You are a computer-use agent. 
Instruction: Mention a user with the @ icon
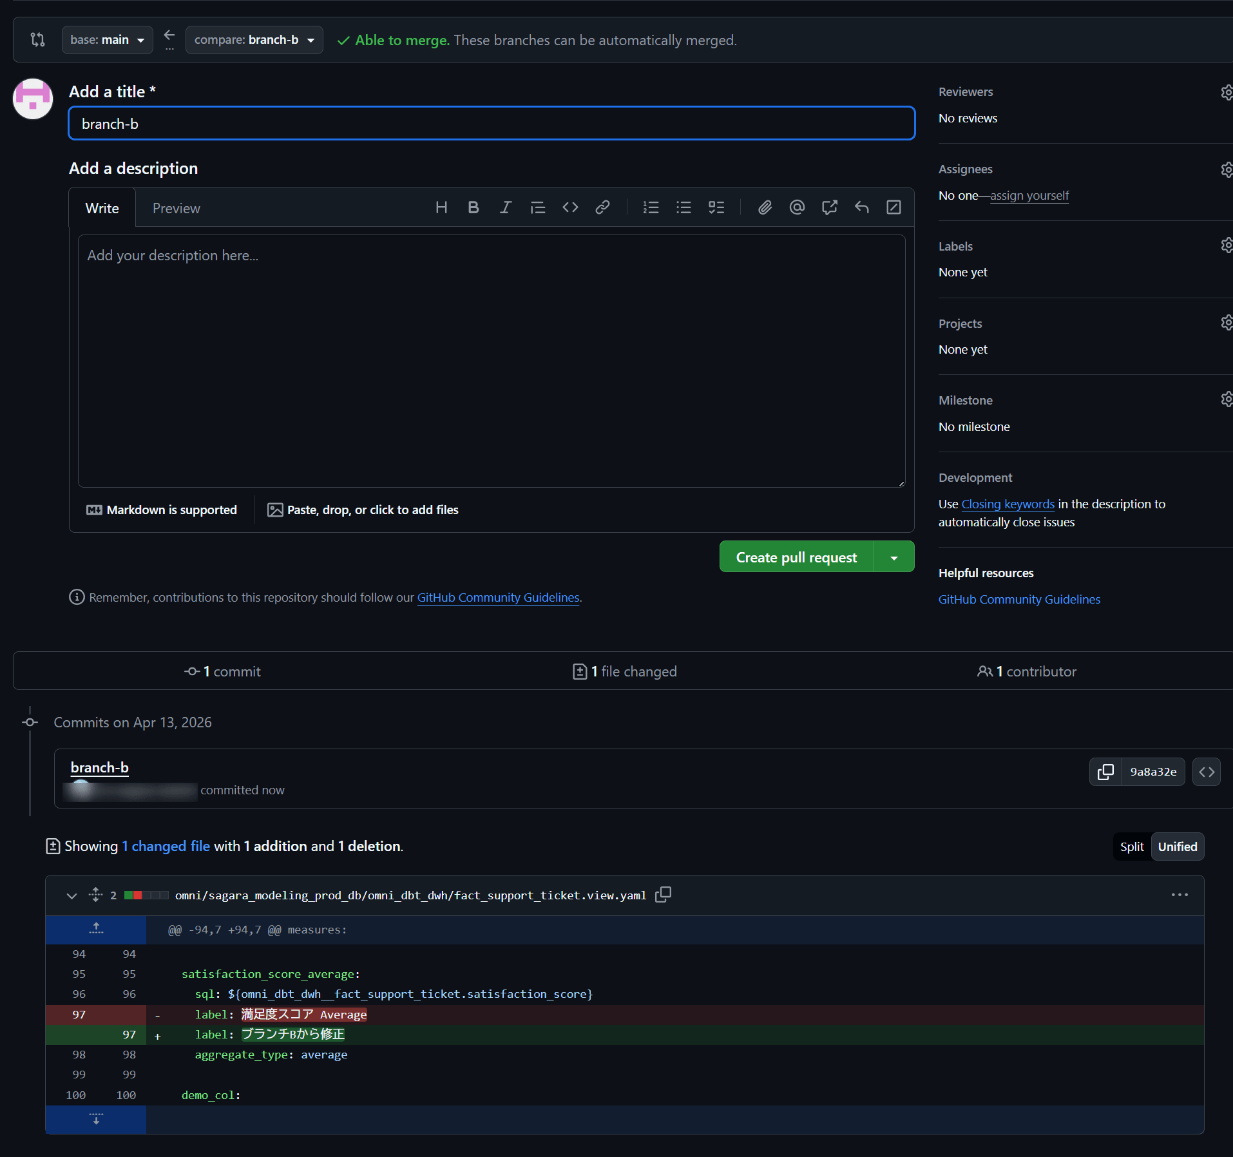point(797,207)
